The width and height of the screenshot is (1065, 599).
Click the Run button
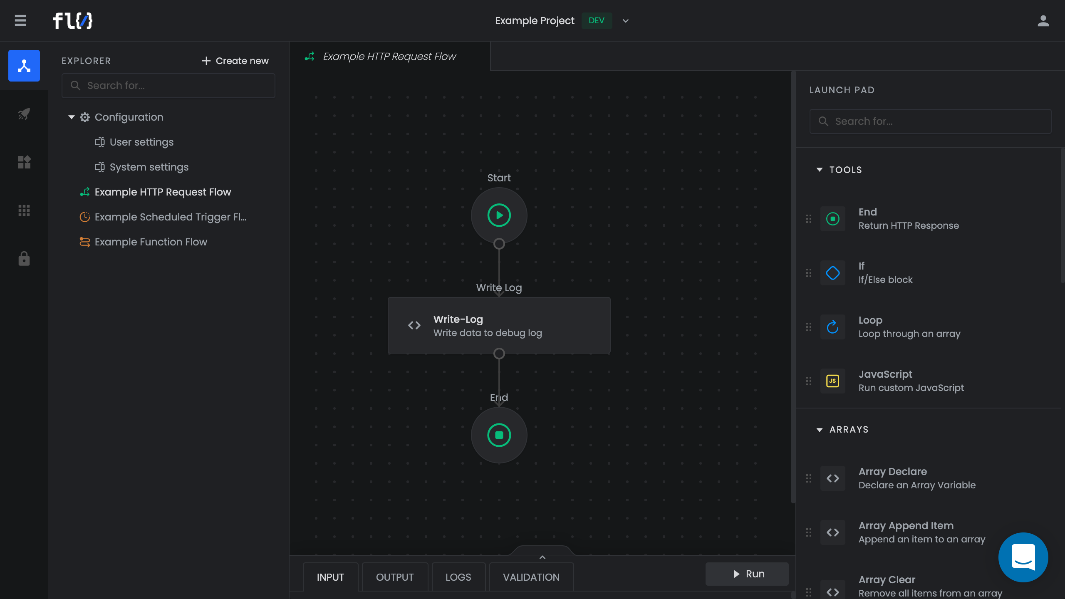(x=747, y=574)
